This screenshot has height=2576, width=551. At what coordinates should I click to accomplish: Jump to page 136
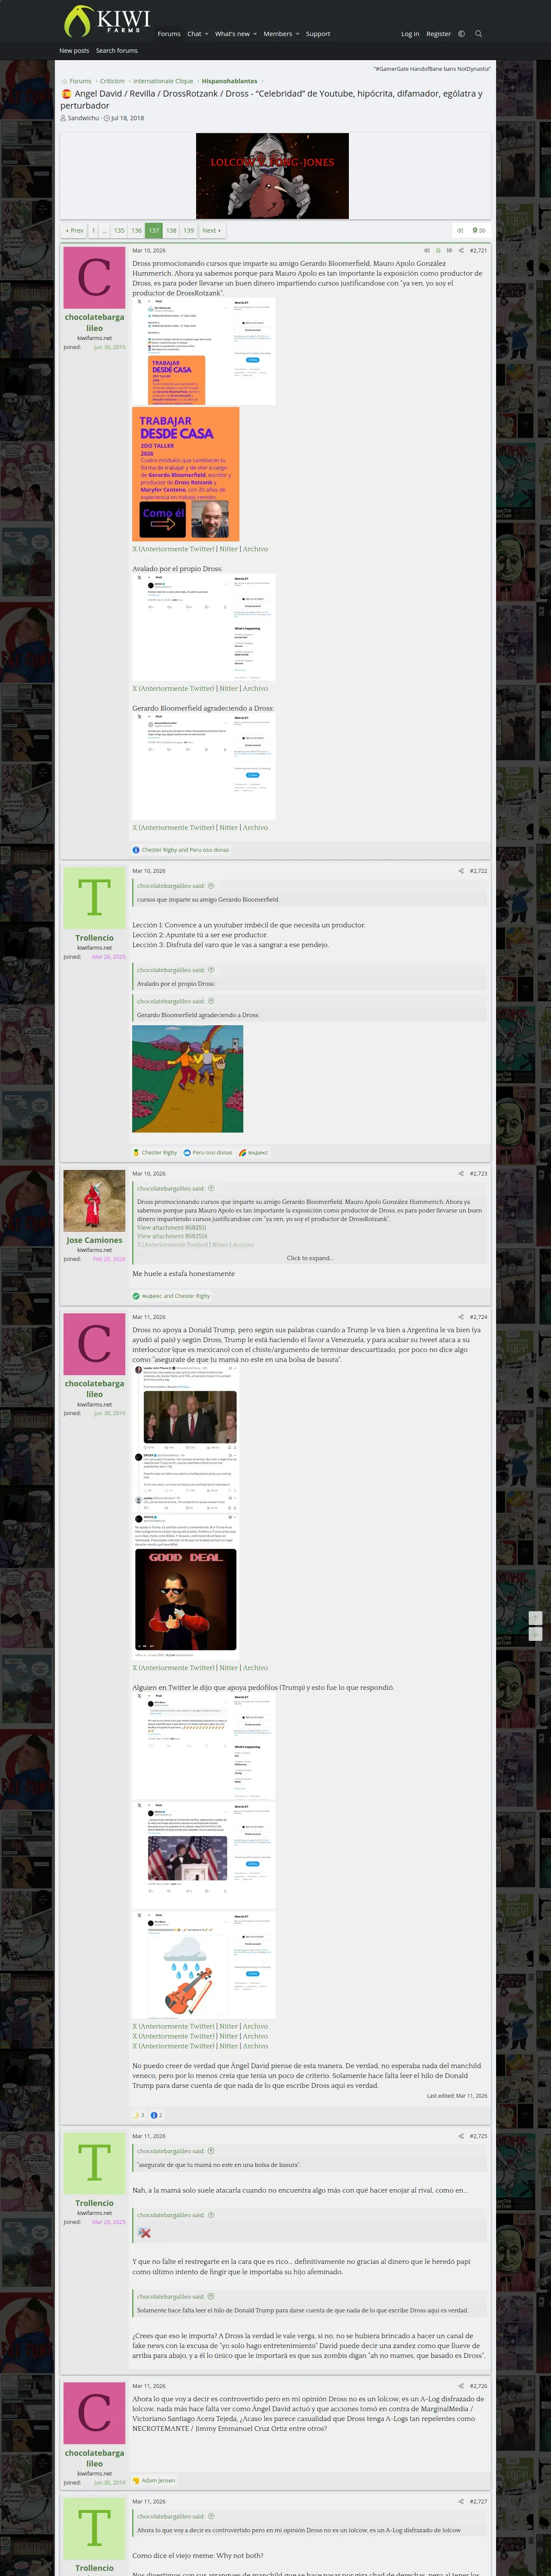136,230
